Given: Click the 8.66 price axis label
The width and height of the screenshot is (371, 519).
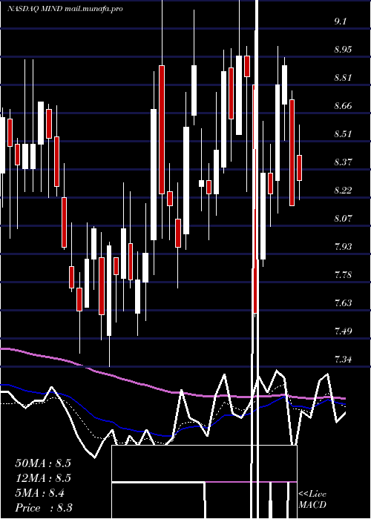Looking at the screenshot, I should point(343,106).
